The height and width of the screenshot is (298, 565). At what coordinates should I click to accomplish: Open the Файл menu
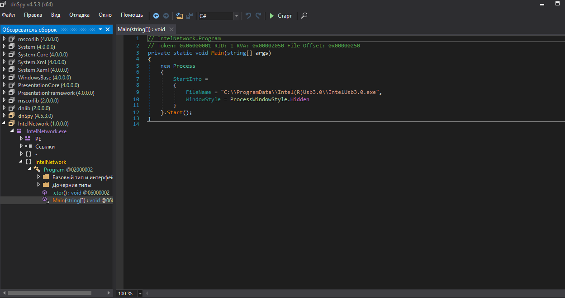8,15
